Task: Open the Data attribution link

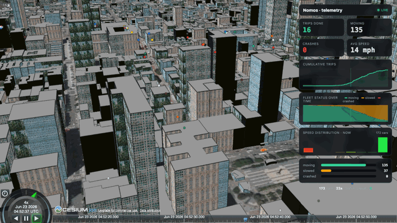Action: (150, 210)
